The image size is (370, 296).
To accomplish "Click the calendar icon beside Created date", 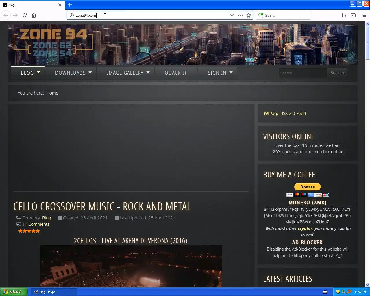I will 60,218.
